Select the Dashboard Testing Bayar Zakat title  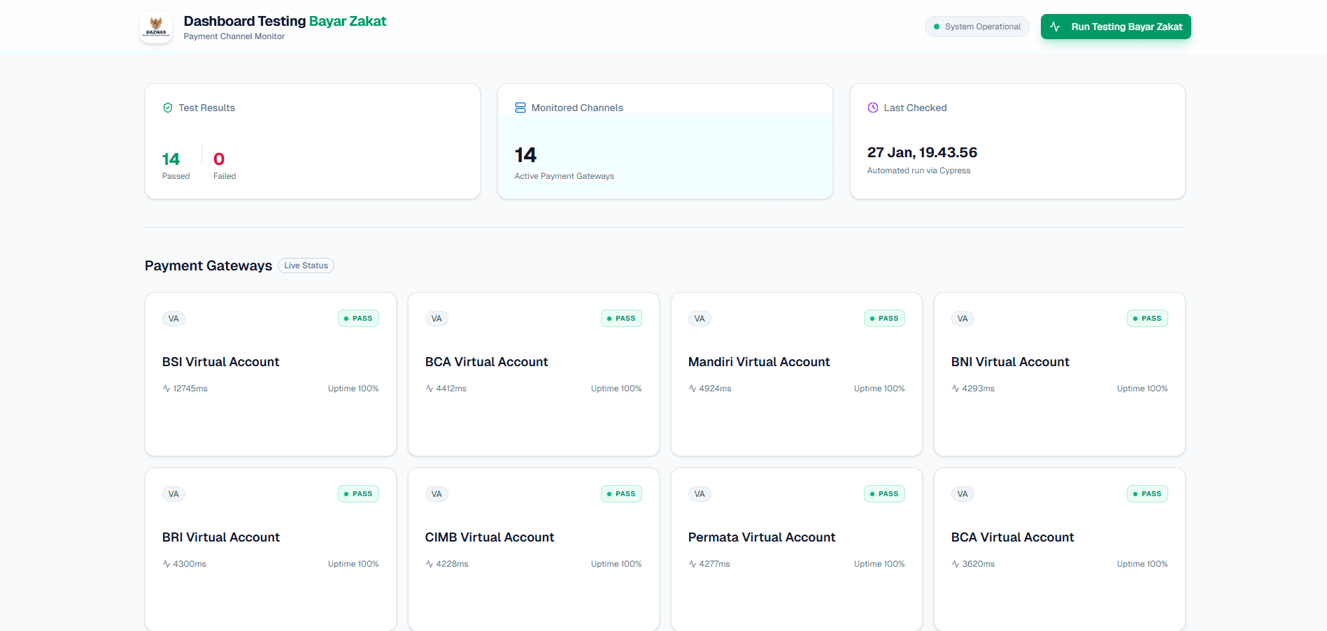[285, 21]
